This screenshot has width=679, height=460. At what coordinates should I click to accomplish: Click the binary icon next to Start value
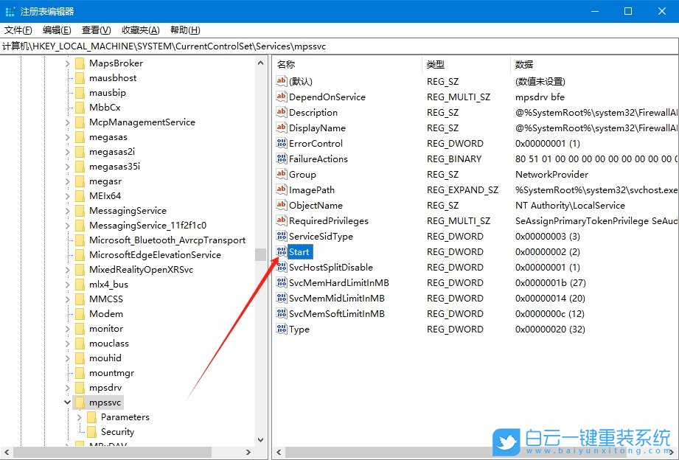coord(283,251)
